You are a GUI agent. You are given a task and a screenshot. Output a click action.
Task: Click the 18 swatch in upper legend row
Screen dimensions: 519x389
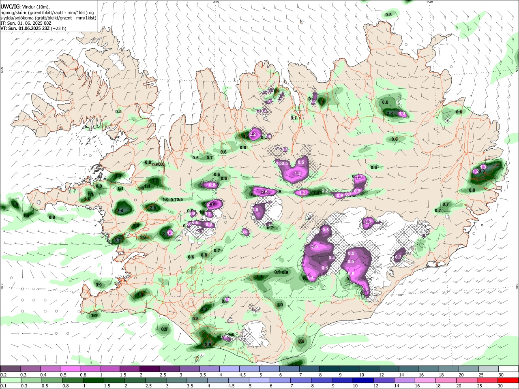[x=448, y=369]
